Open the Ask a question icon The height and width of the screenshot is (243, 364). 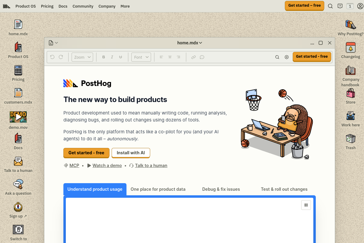(18, 184)
